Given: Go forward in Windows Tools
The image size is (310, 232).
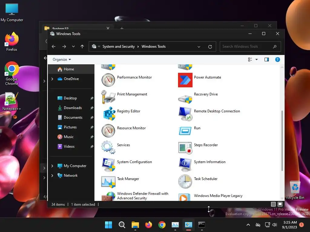Looking at the screenshot, I should pos(64,47).
